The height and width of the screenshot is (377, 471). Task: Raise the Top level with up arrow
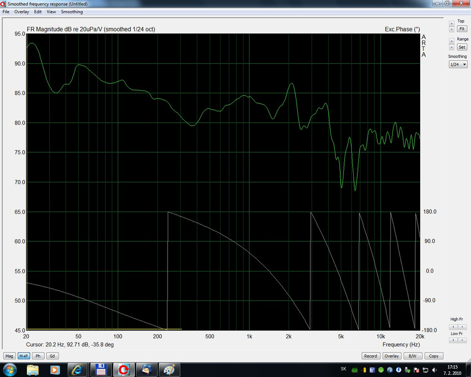(x=452, y=23)
